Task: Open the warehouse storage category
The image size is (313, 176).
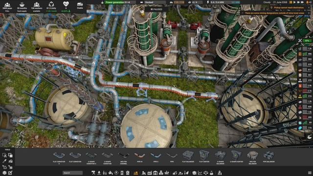Action: click(155, 173)
